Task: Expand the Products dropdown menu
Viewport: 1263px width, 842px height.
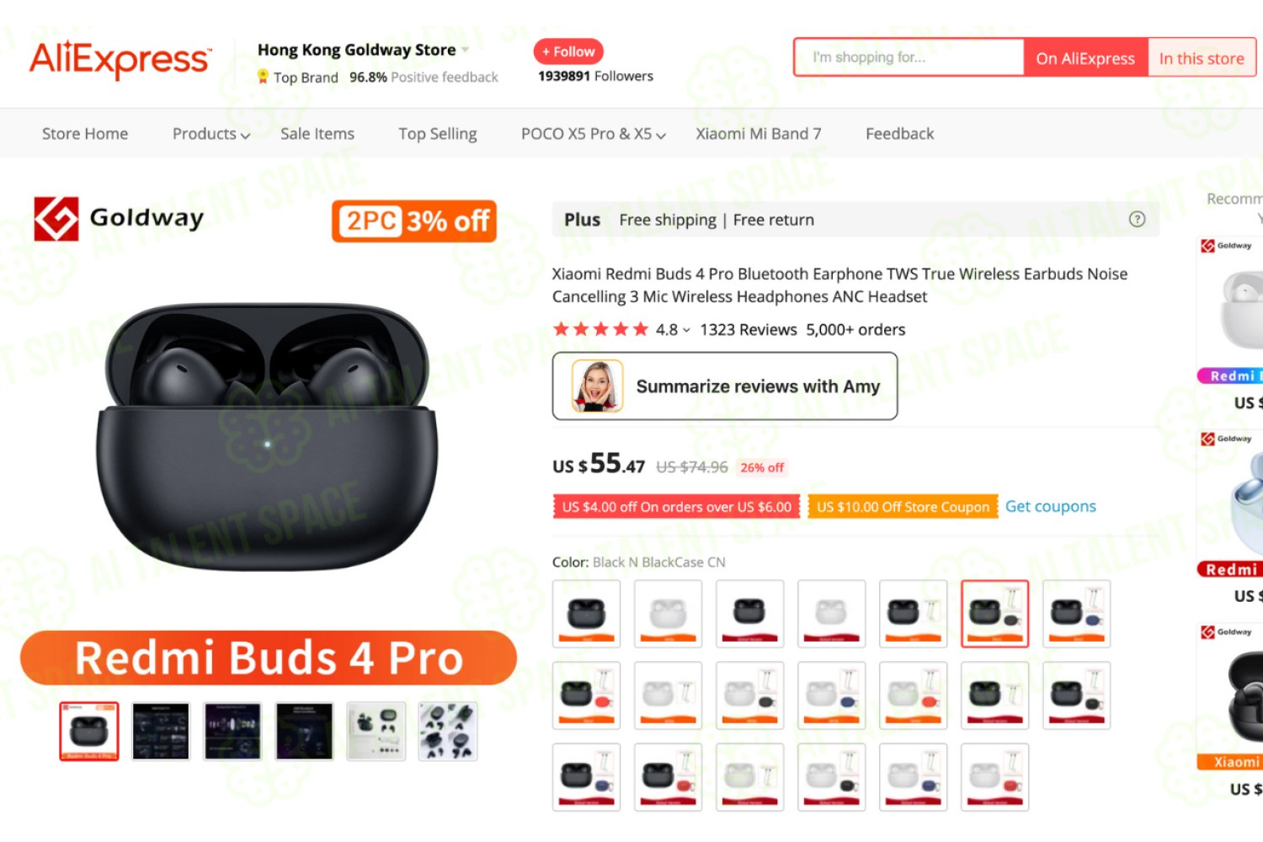Action: point(210,134)
